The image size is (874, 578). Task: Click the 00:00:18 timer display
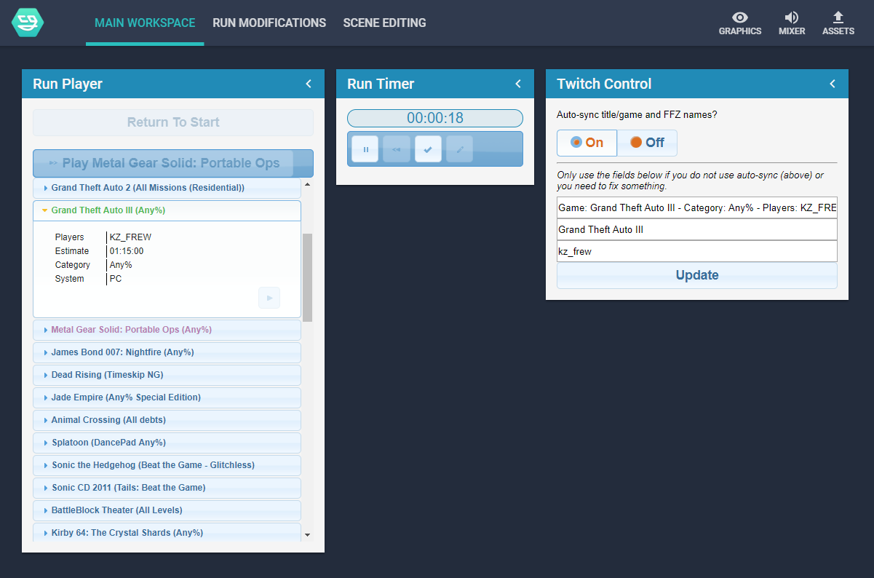pos(435,118)
